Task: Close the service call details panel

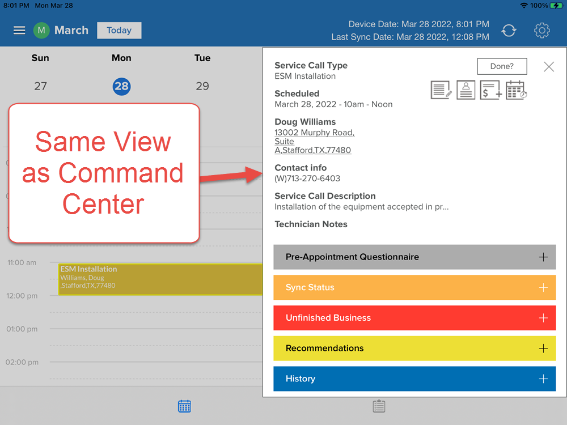Action: (548, 67)
